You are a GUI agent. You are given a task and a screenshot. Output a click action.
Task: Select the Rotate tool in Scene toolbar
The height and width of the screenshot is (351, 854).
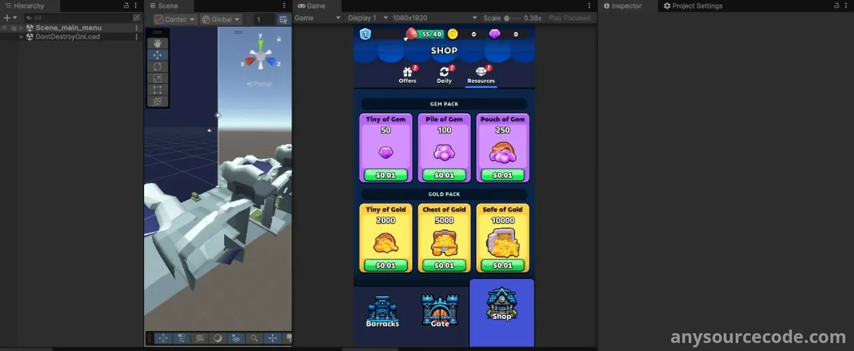157,67
